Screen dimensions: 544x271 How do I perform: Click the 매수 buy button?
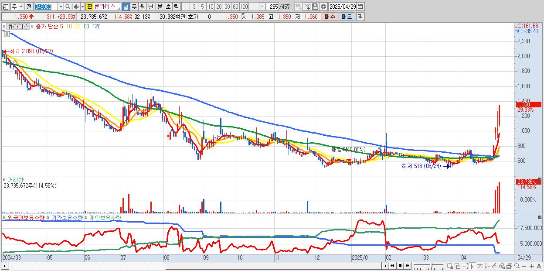pos(330,17)
